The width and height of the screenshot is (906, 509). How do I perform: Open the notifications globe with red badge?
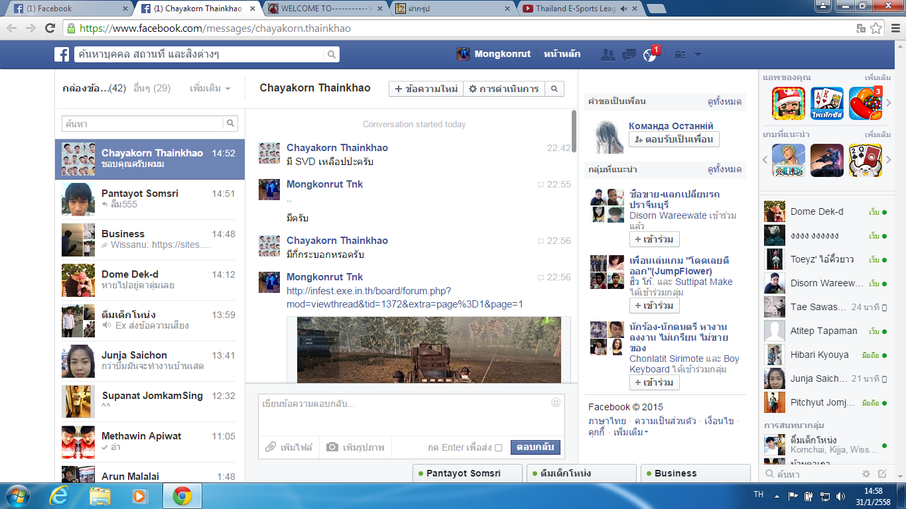tap(650, 54)
